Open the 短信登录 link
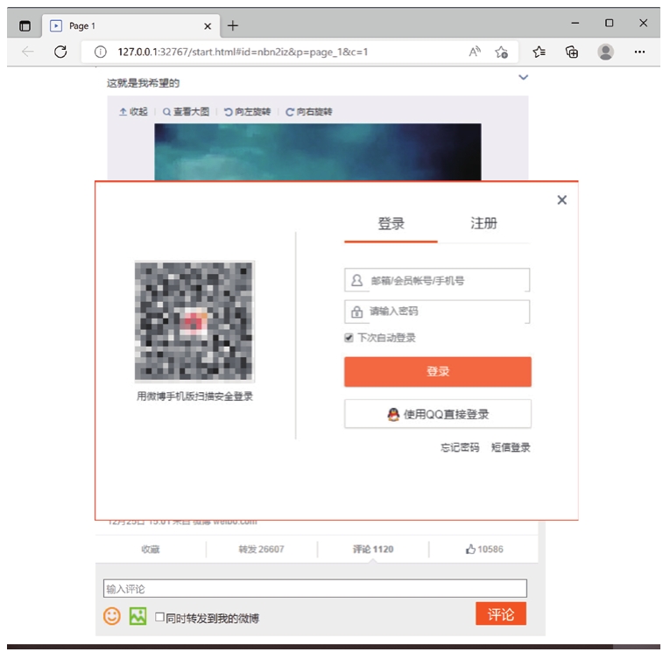The image size is (663, 652). coord(511,447)
